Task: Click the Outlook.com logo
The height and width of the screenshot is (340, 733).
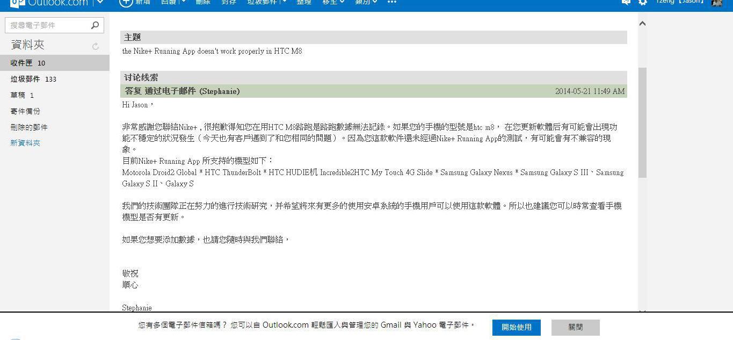Action: pyautogui.click(x=49, y=3)
